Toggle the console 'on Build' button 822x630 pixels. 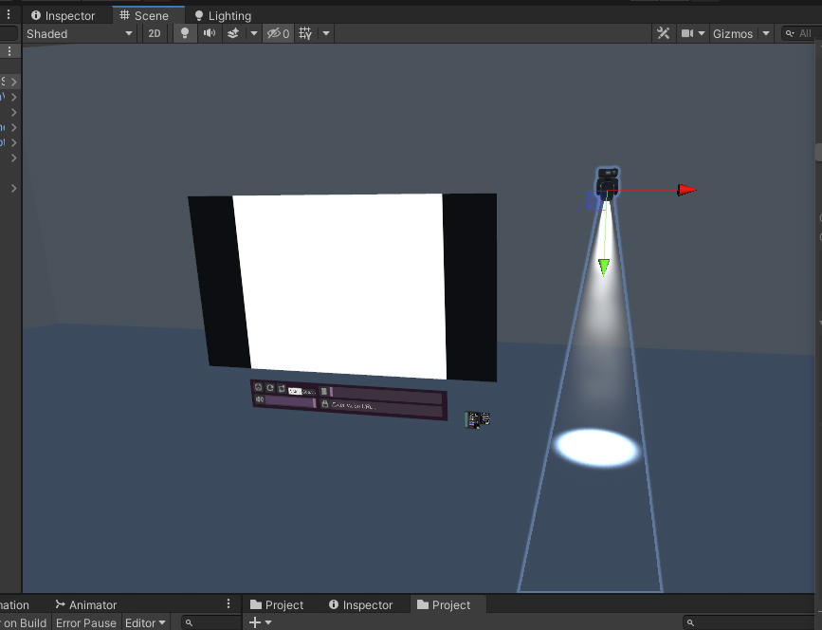(x=25, y=622)
